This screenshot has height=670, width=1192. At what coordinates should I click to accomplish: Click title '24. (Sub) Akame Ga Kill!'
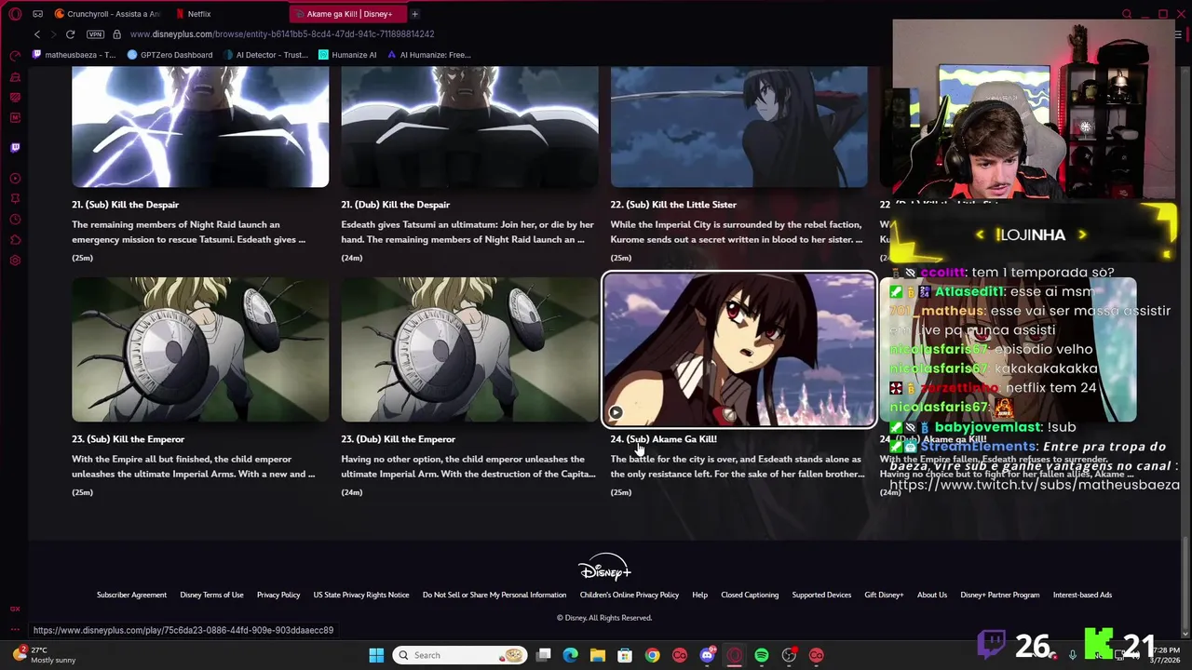(663, 439)
